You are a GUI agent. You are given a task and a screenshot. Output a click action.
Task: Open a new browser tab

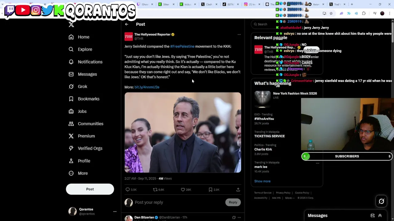352,4
